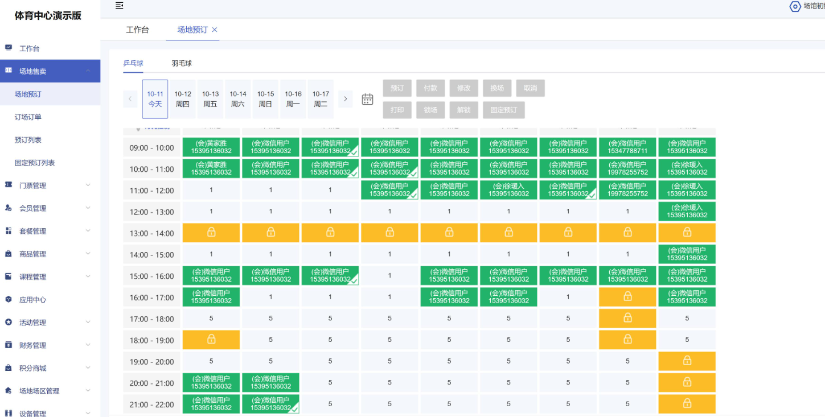Open the calendar date picker icon

[x=368, y=99]
